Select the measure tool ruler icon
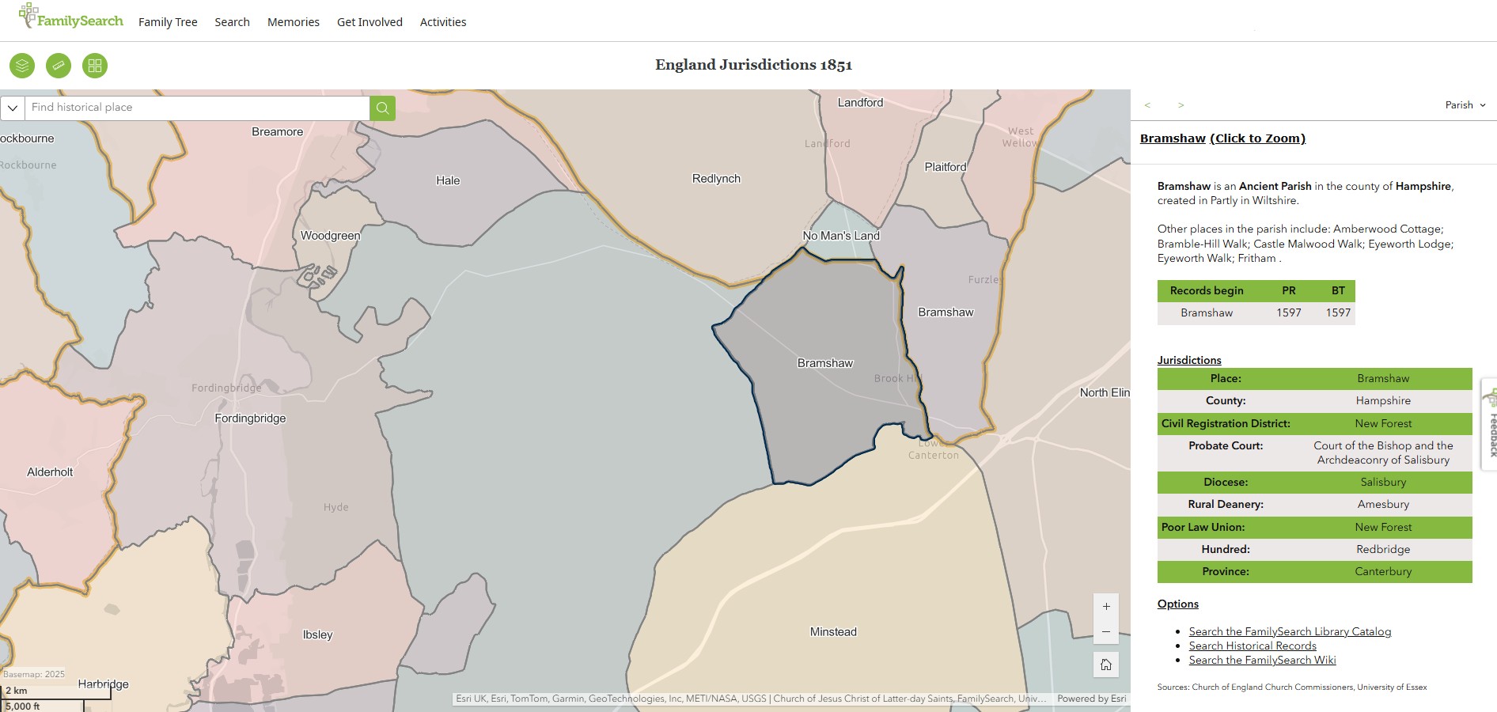The height and width of the screenshot is (712, 1497). pyautogui.click(x=59, y=66)
